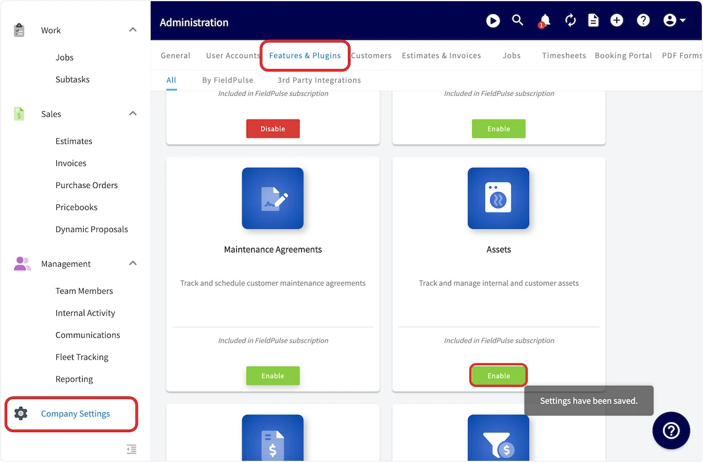This screenshot has height=462, width=703.
Task: Open Reporting in sidebar
Action: (x=74, y=379)
